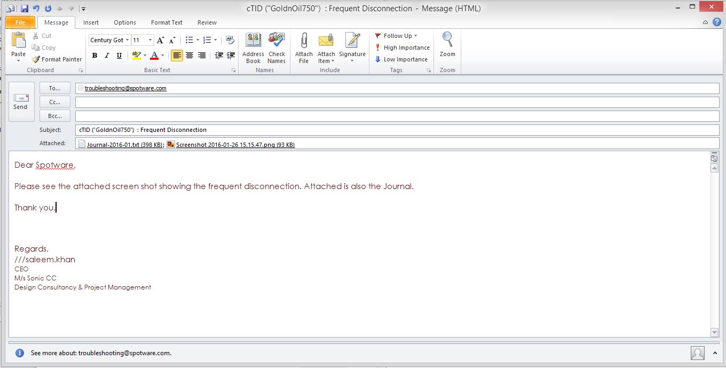Screen dimensions: 726x368
Task: Open bullet list style dropdown arrow
Action: pyautogui.click(x=198, y=40)
